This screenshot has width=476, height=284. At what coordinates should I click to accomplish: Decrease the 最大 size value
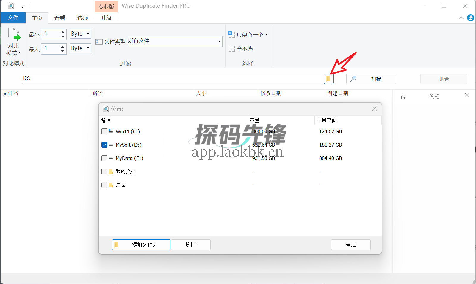click(62, 51)
